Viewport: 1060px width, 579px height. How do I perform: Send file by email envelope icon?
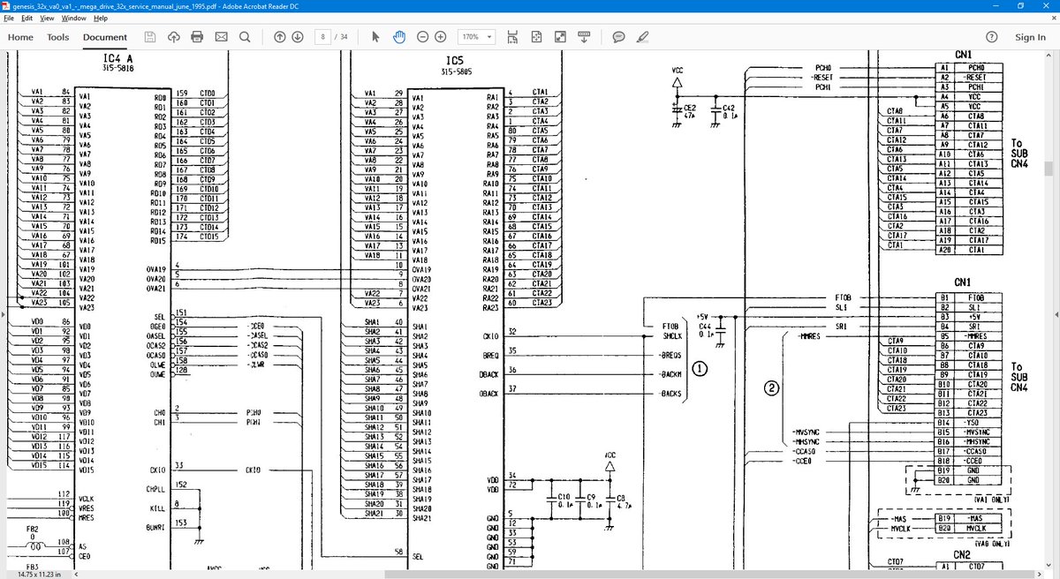(x=221, y=37)
